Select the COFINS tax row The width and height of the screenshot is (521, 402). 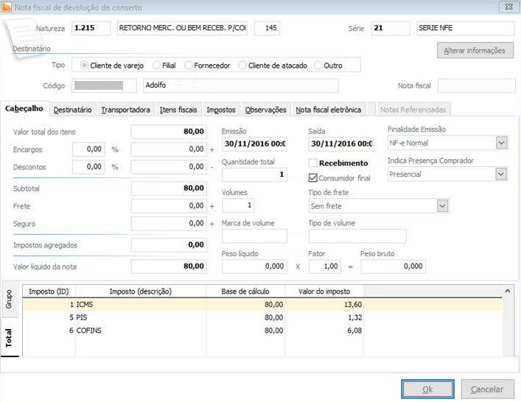(x=262, y=331)
